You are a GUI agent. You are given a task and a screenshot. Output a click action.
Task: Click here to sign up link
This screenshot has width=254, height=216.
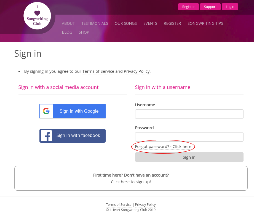[x=131, y=182]
